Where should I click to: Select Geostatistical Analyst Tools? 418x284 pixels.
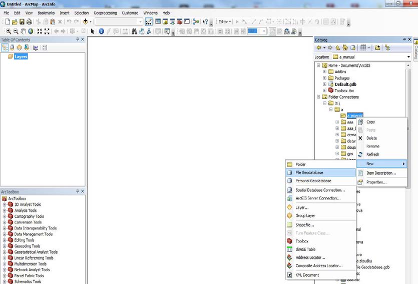click(x=36, y=252)
